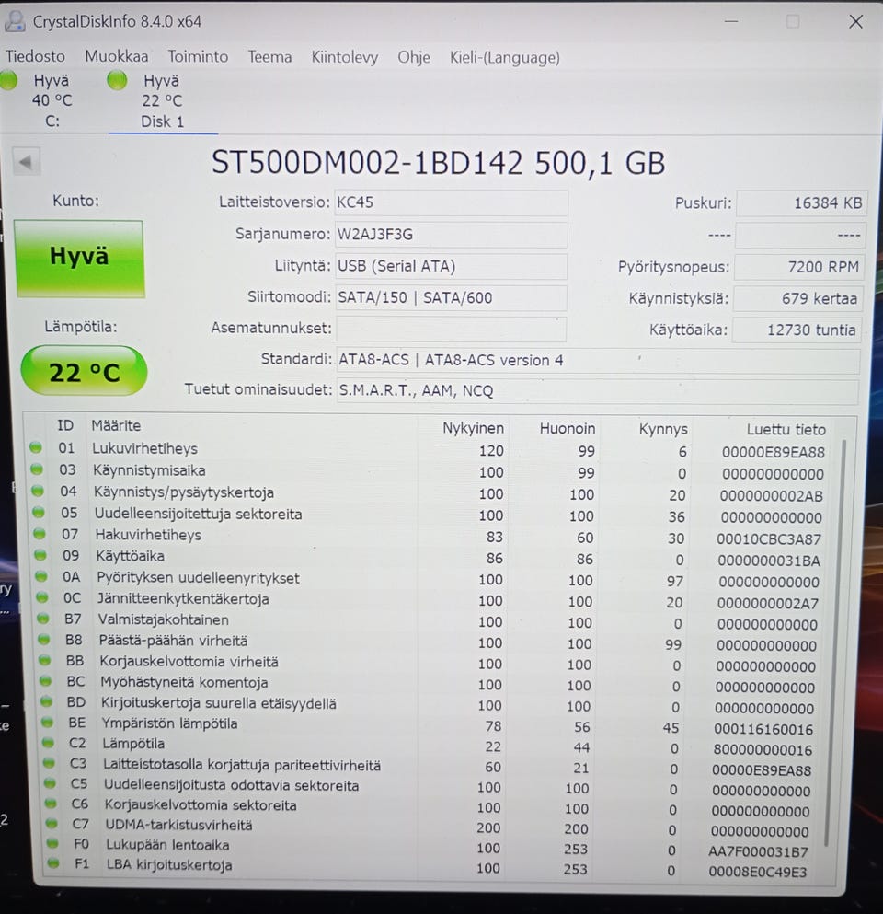Click the Puskuri value 16384 KB

(x=801, y=203)
